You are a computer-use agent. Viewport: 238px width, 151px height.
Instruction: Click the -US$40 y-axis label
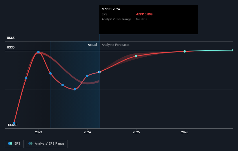(12, 125)
